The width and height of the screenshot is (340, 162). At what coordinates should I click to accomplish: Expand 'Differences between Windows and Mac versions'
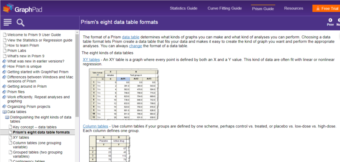[40, 79]
